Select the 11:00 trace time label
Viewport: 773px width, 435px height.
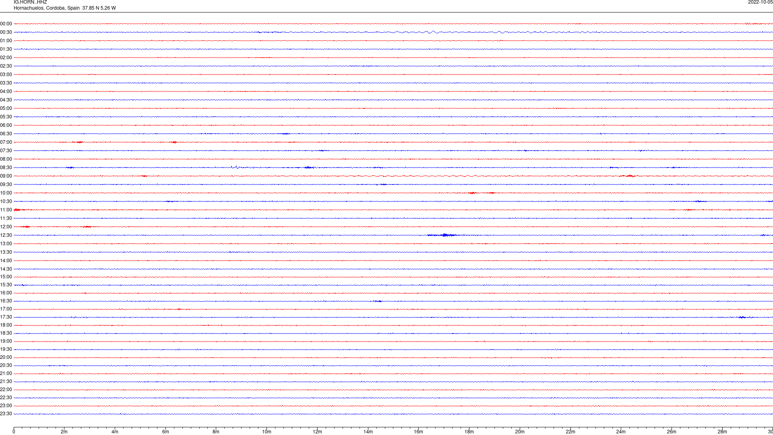[6, 210]
